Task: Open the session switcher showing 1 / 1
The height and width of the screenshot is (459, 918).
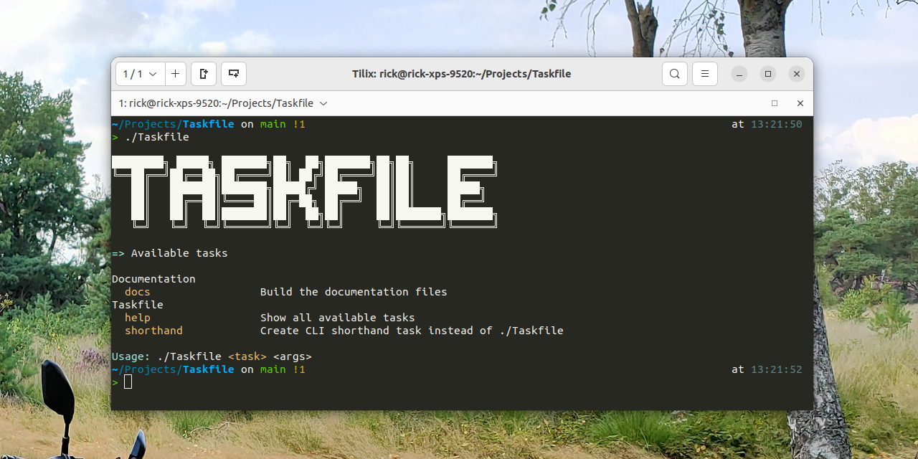Action: point(141,74)
